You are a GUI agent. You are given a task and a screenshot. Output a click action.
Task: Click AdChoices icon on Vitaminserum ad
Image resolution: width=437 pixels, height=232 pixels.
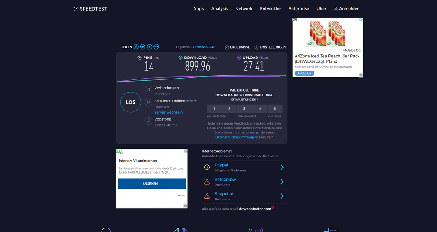tap(186, 151)
